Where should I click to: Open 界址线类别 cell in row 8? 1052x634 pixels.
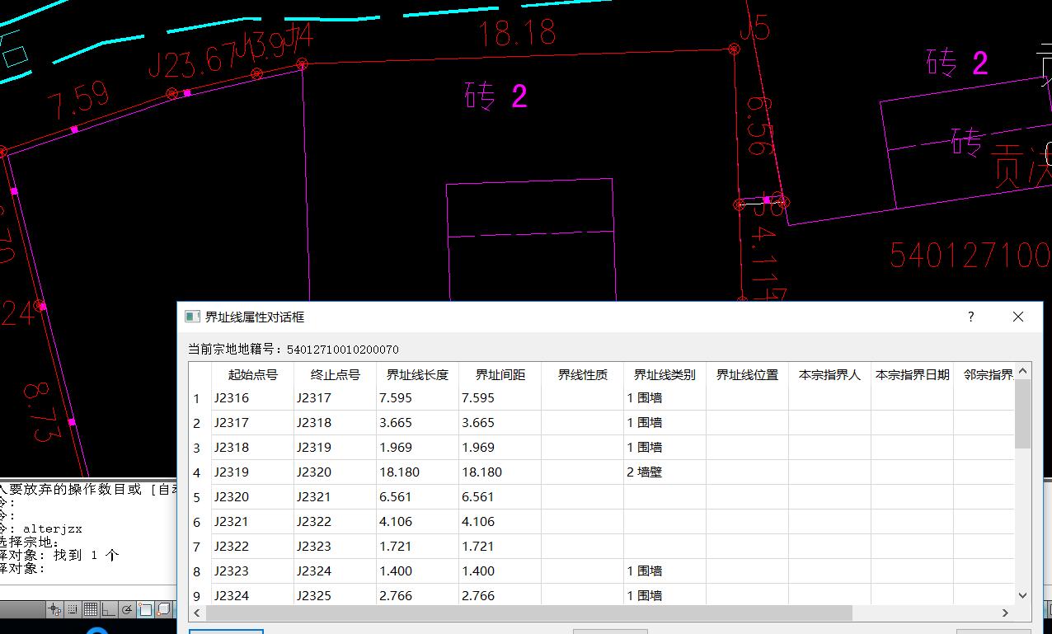pyautogui.click(x=665, y=571)
